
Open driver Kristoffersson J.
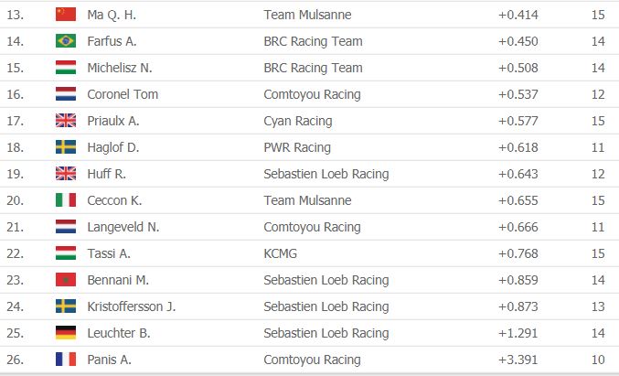point(131,306)
